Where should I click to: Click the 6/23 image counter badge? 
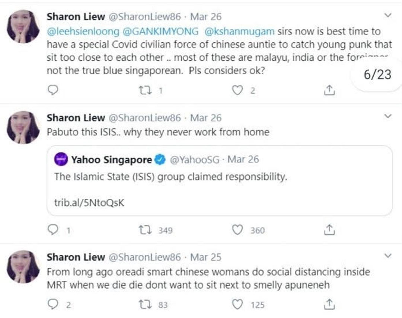pyautogui.click(x=377, y=74)
